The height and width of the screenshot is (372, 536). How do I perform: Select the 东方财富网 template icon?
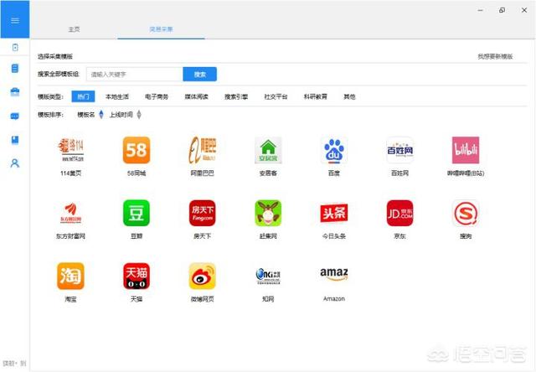[x=70, y=213]
